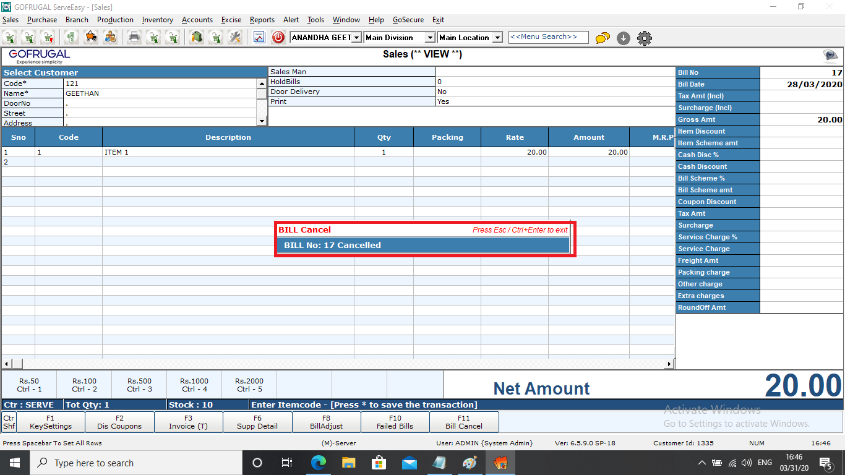Click the shopping basket toolbar icon

91,37
